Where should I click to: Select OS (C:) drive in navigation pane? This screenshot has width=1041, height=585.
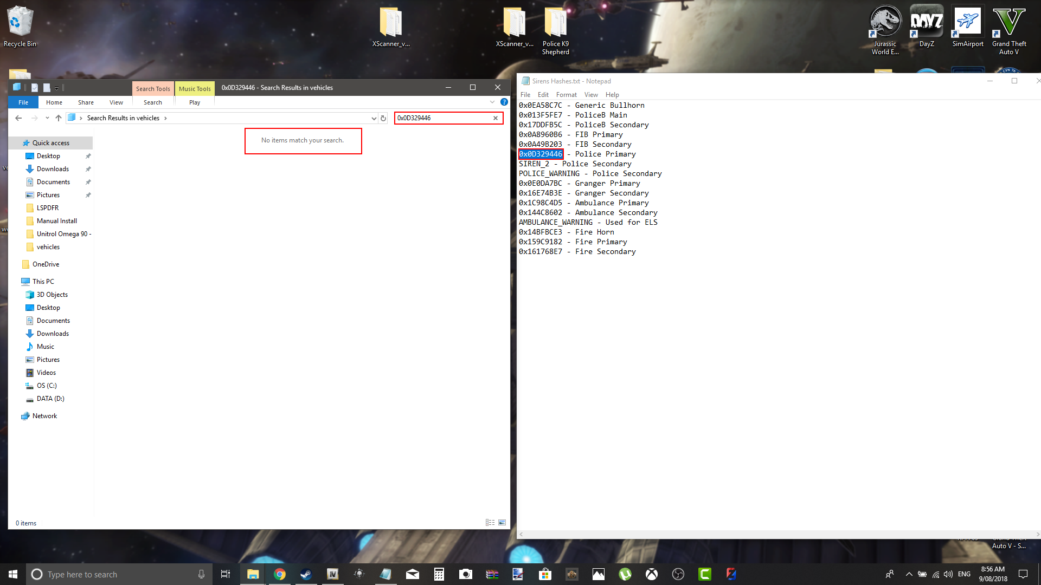(47, 386)
